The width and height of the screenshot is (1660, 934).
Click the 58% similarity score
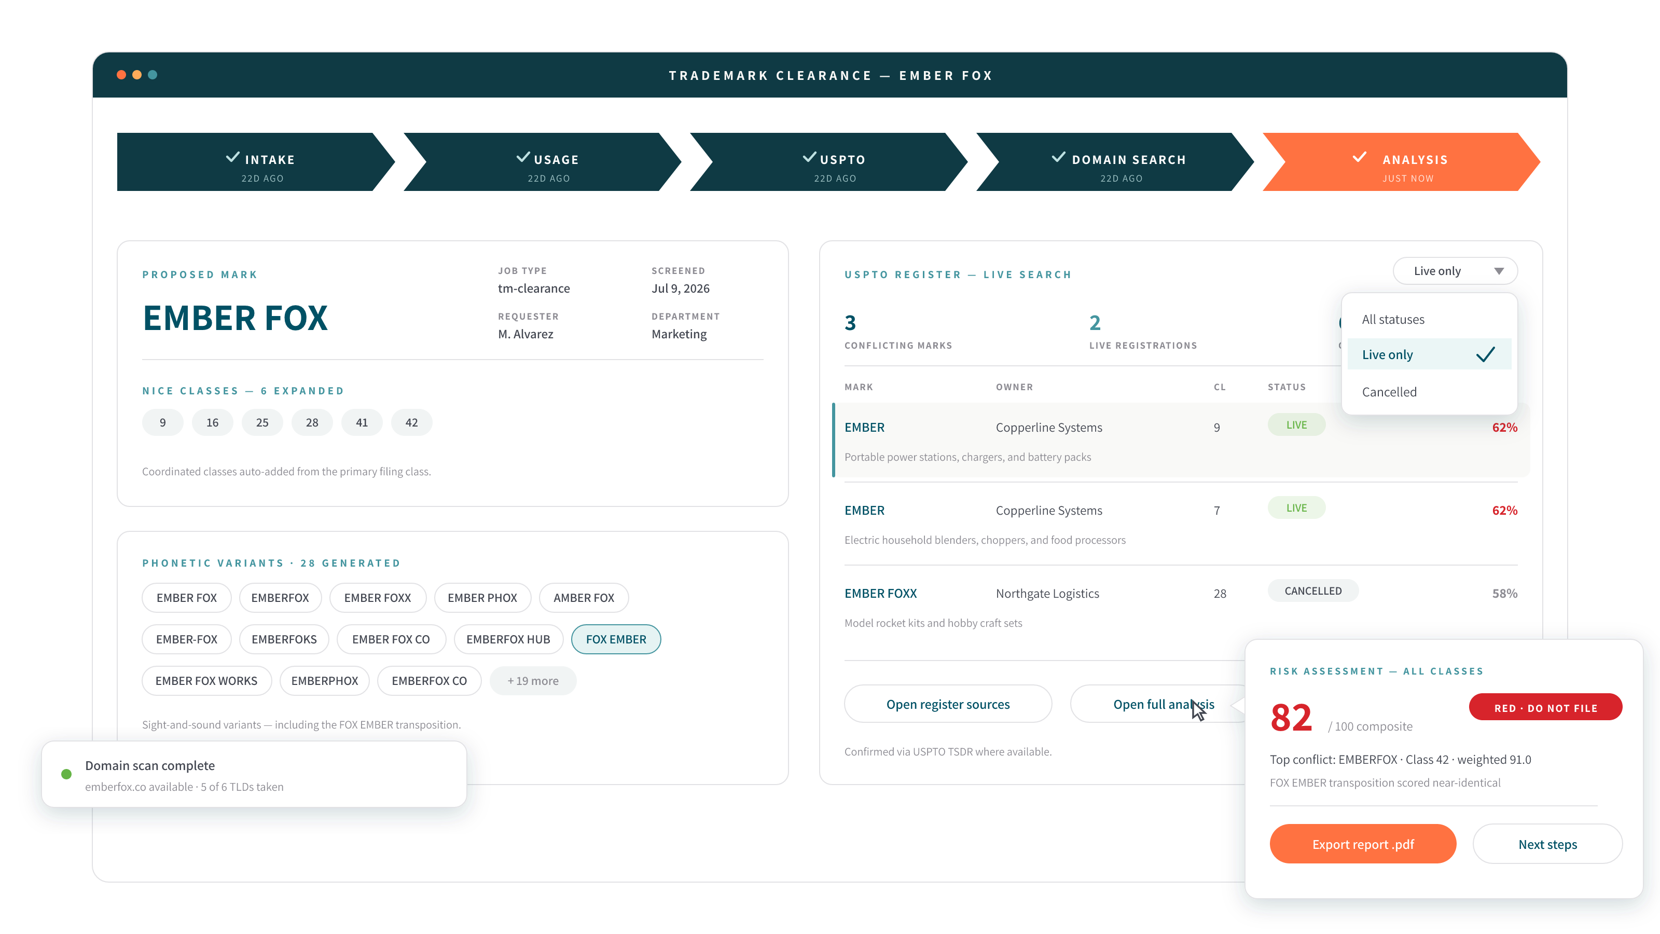(1504, 593)
